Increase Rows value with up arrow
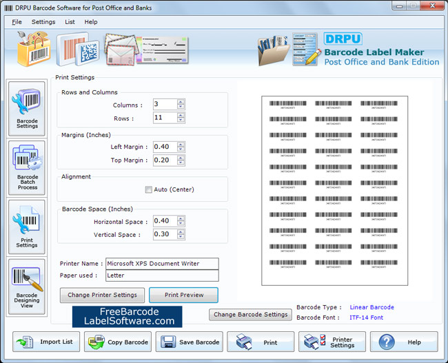Screen dimensions: 448x363 point(181,115)
